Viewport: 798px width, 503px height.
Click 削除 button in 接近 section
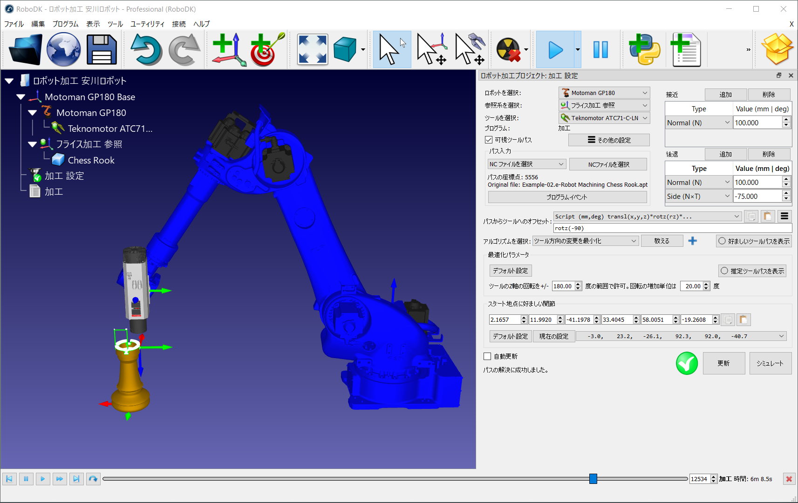coord(769,95)
